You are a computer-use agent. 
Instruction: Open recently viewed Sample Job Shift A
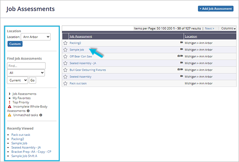click(24, 156)
